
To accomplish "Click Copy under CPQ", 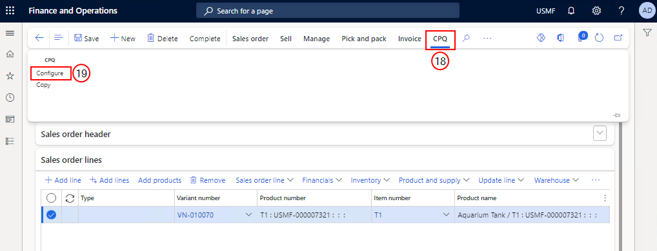I will point(43,85).
